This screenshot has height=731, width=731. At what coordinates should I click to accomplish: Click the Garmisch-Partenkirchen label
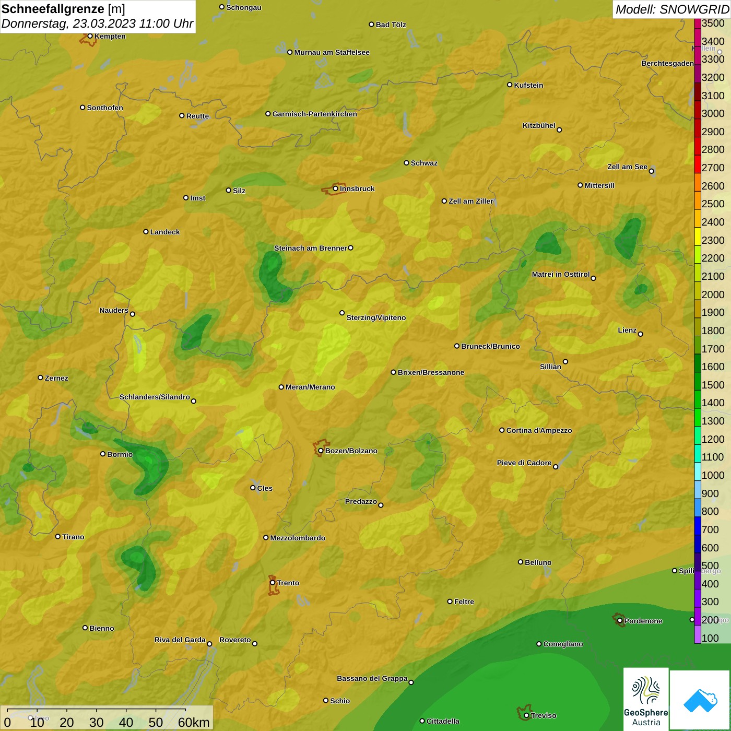click(314, 114)
